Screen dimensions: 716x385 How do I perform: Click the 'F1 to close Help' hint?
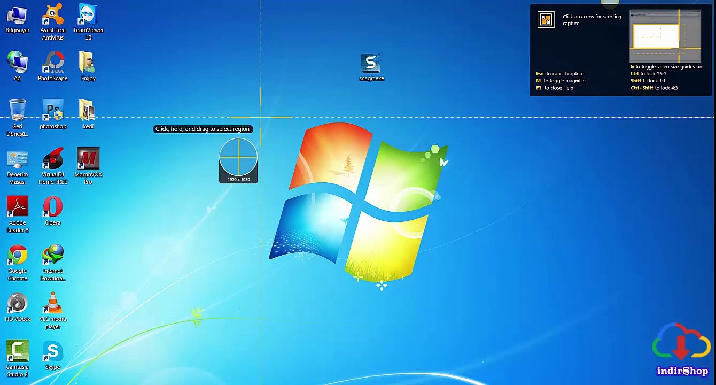coord(555,88)
